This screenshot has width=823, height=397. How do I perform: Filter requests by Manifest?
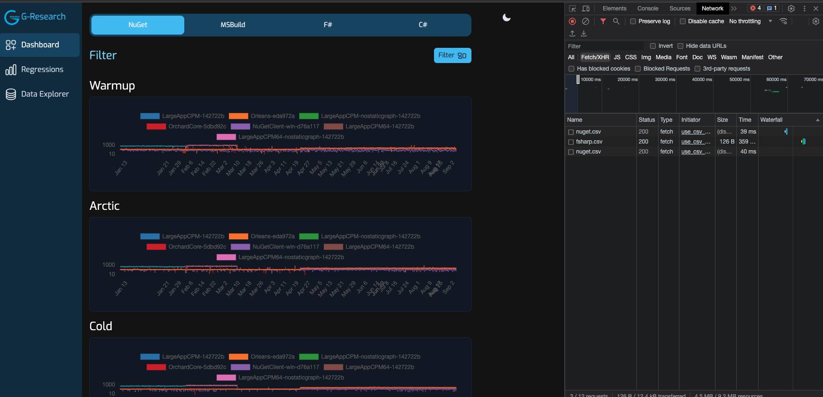coord(752,57)
